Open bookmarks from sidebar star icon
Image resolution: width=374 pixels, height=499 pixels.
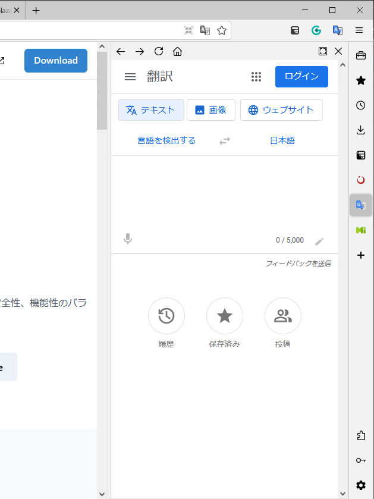(x=361, y=80)
